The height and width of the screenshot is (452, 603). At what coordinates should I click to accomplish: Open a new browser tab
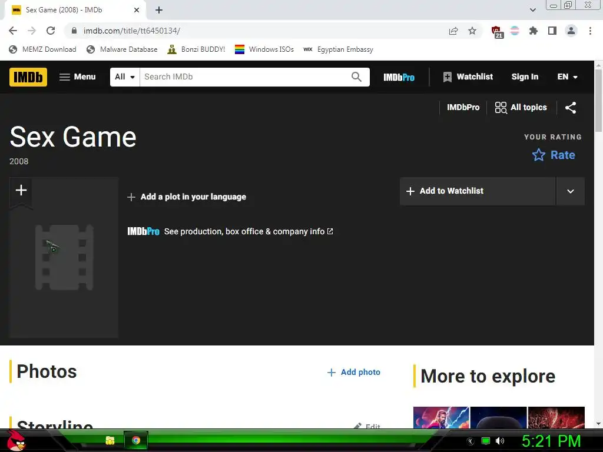[159, 10]
